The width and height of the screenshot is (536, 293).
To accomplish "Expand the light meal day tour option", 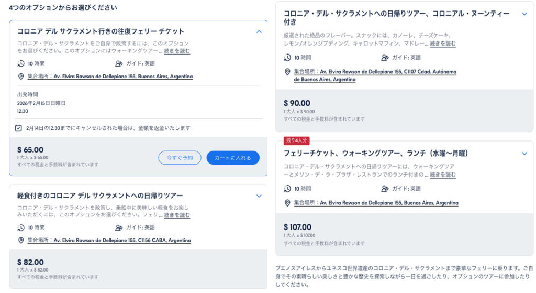I will 259,196.
